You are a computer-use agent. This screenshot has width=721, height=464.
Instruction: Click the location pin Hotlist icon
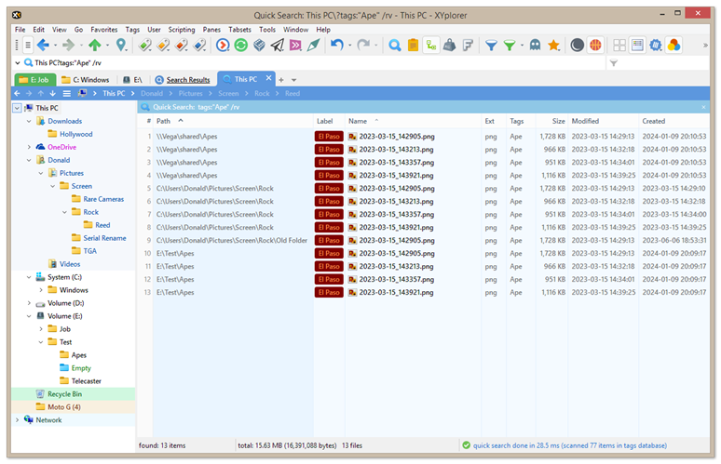(x=121, y=45)
